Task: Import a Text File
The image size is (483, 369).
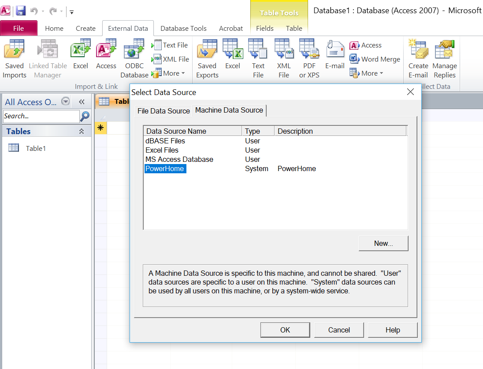Action: [170, 45]
